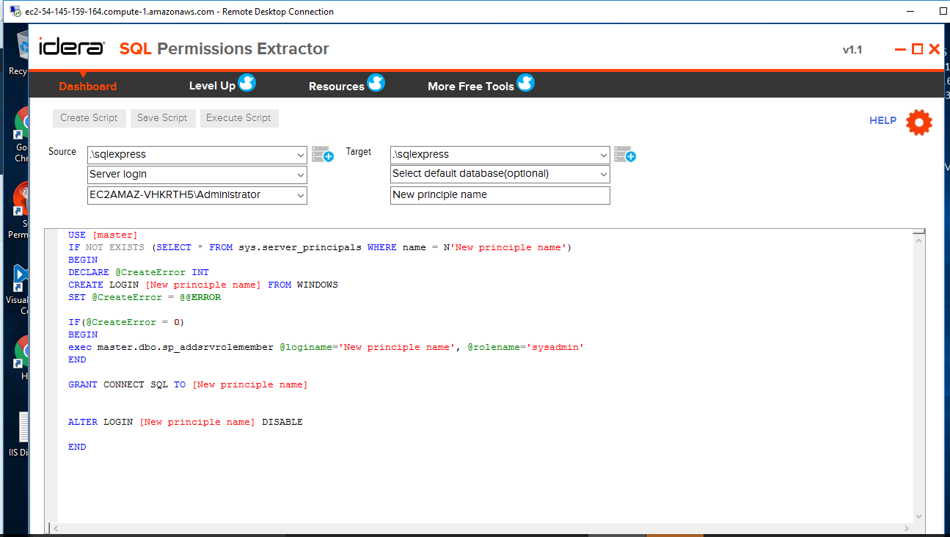
Task: Click the Create Script button
Action: pos(89,117)
